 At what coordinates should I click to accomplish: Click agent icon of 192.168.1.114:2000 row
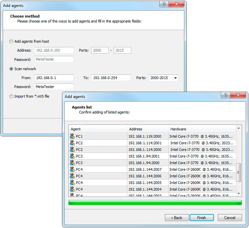pyautogui.click(x=72, y=150)
